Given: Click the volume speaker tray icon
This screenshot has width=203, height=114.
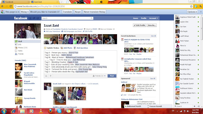Looking at the screenshot, I should (188, 111).
